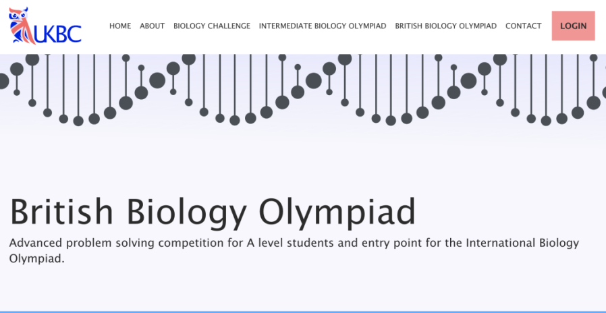Screen dimensions: 606x313
Task: Click International Biology in the description
Action: tap(522, 244)
